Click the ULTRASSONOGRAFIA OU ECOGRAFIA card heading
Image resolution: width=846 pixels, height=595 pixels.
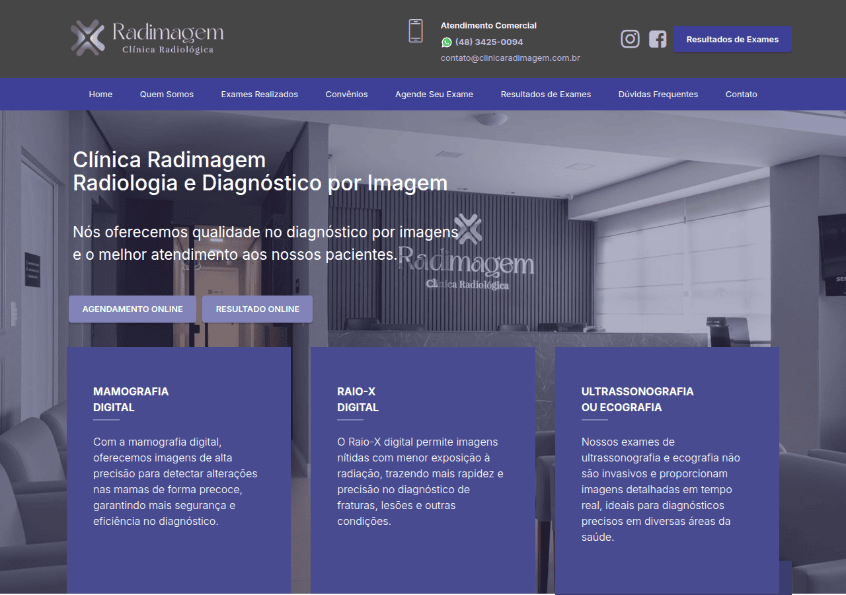pos(638,399)
